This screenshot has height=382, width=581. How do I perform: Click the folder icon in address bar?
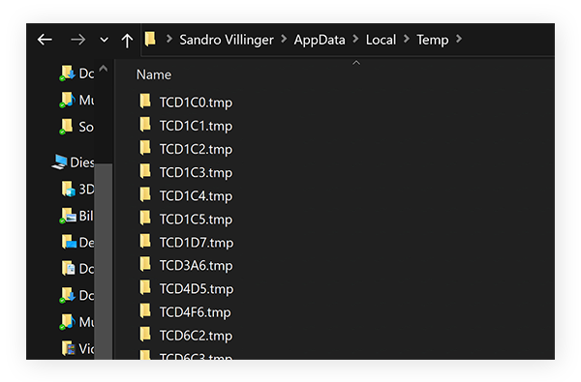(x=150, y=39)
